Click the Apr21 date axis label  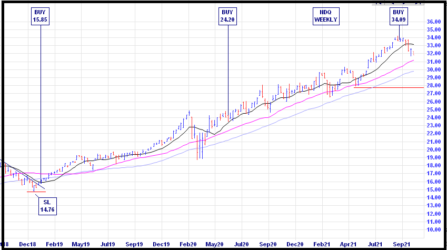tap(349, 244)
